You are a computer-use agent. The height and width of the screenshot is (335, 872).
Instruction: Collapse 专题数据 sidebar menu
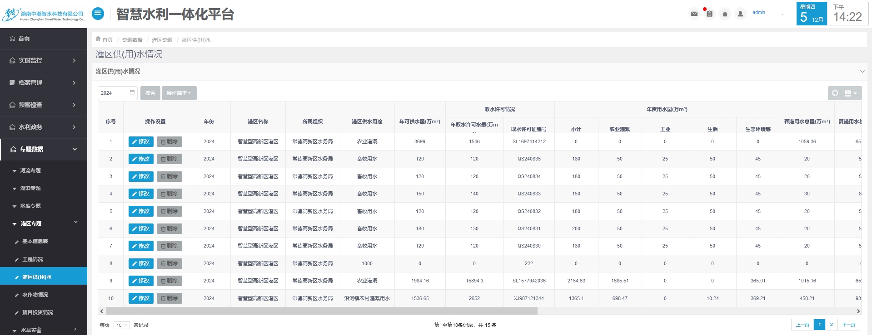coord(44,149)
